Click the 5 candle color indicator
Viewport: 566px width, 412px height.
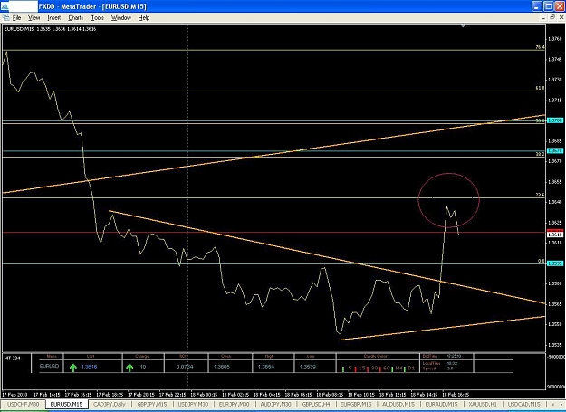point(350,369)
